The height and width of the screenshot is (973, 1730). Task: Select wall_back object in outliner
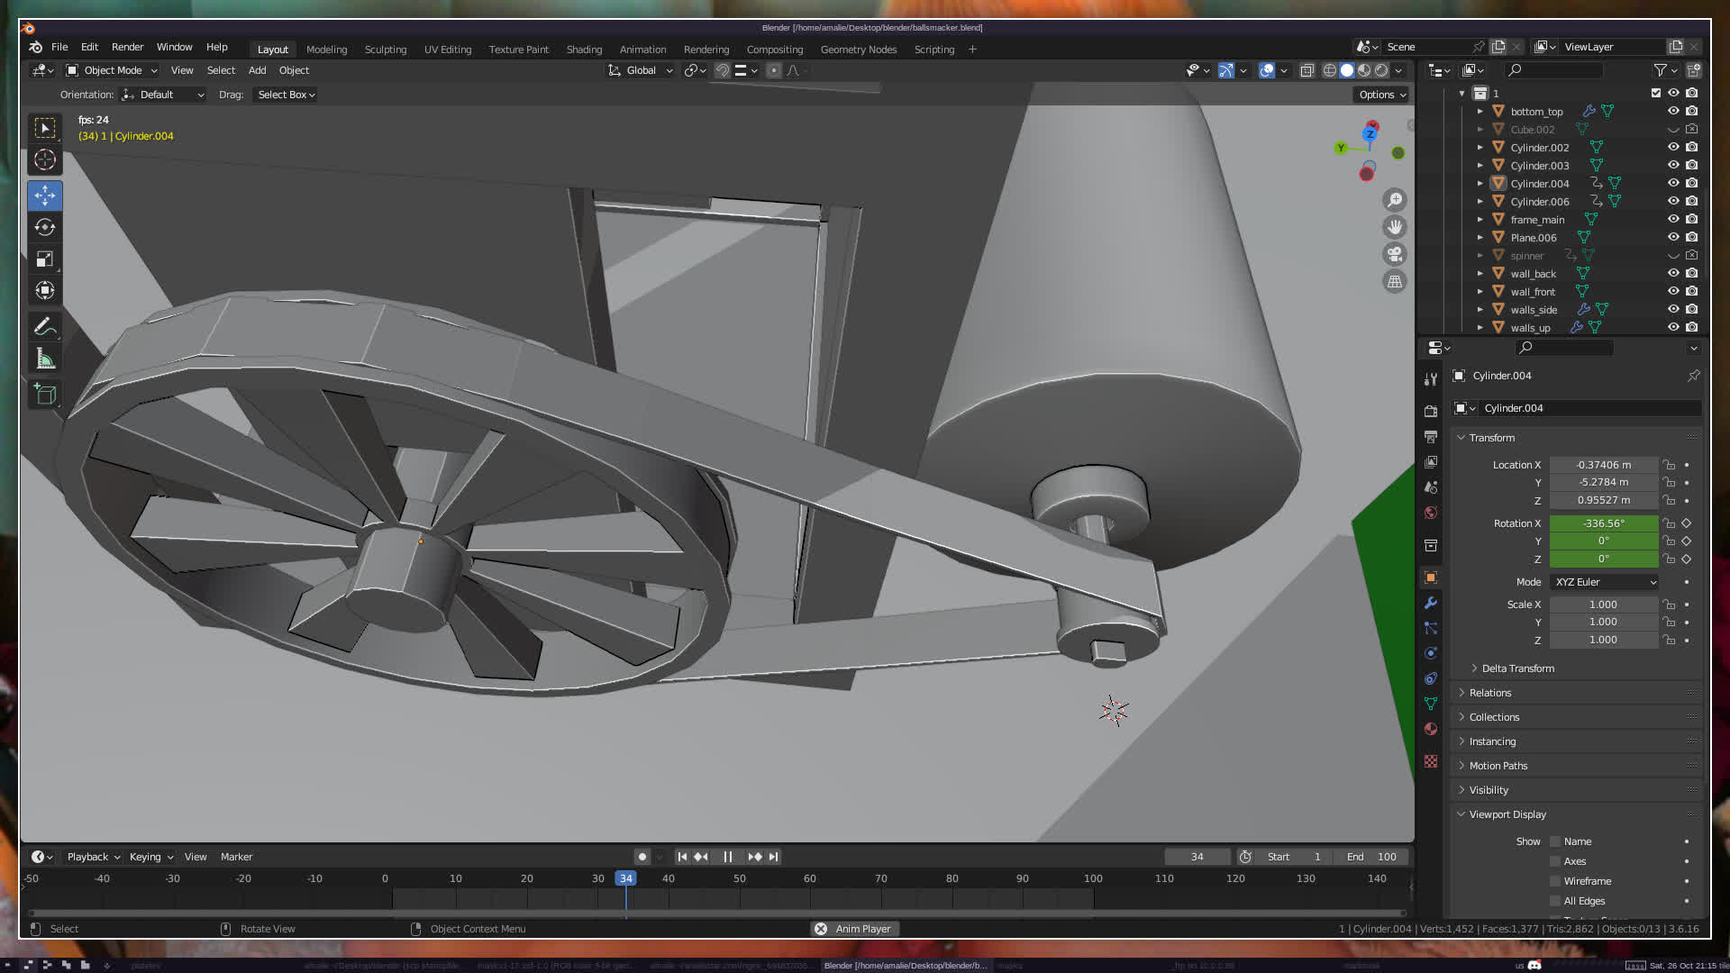[x=1533, y=274]
